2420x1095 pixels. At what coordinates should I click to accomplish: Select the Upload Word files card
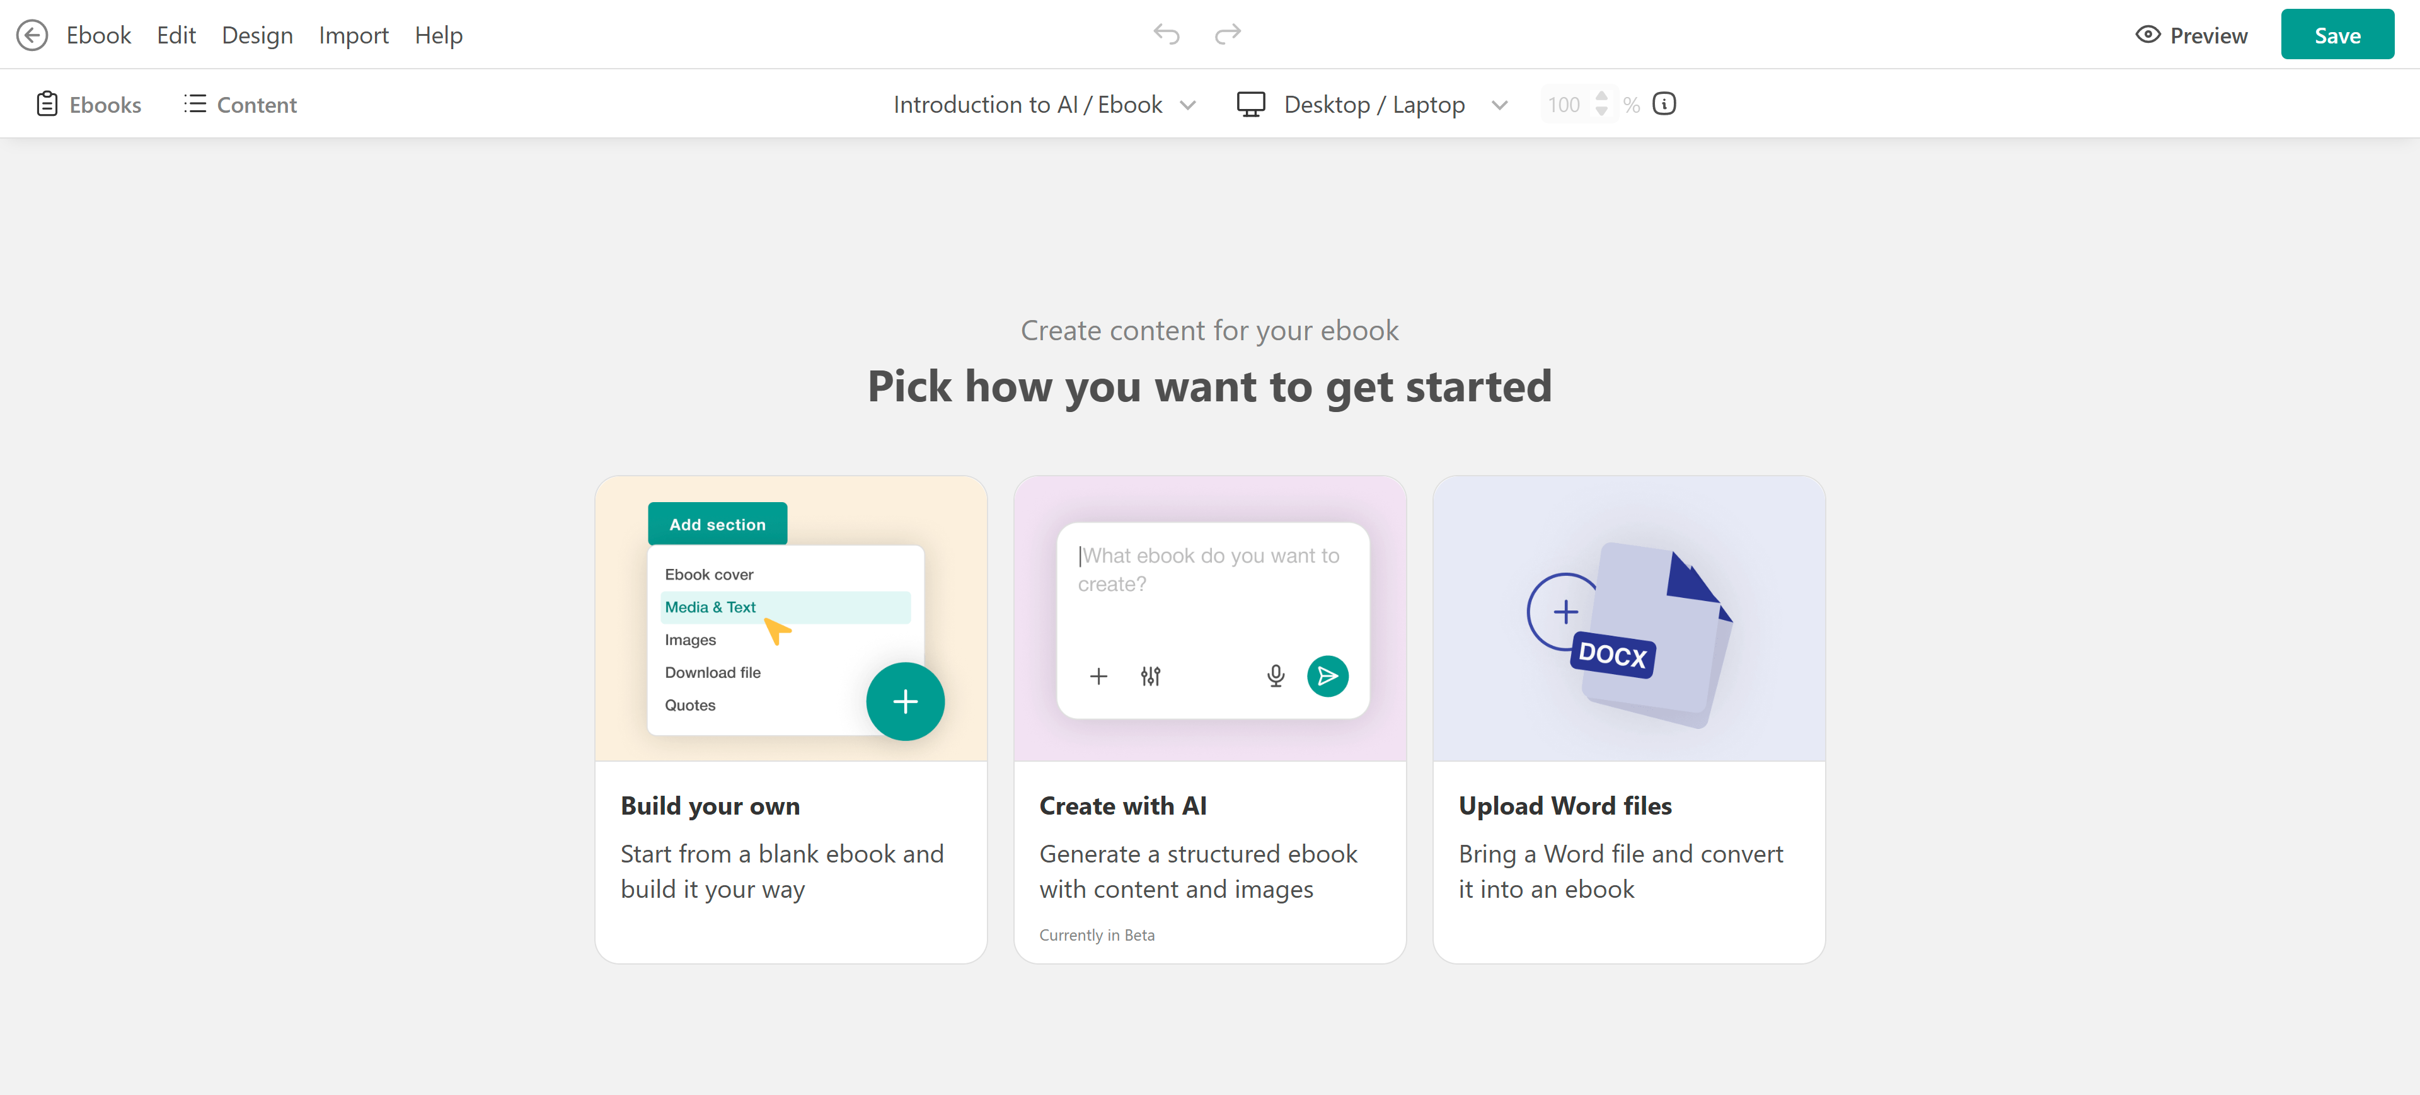tap(1628, 718)
